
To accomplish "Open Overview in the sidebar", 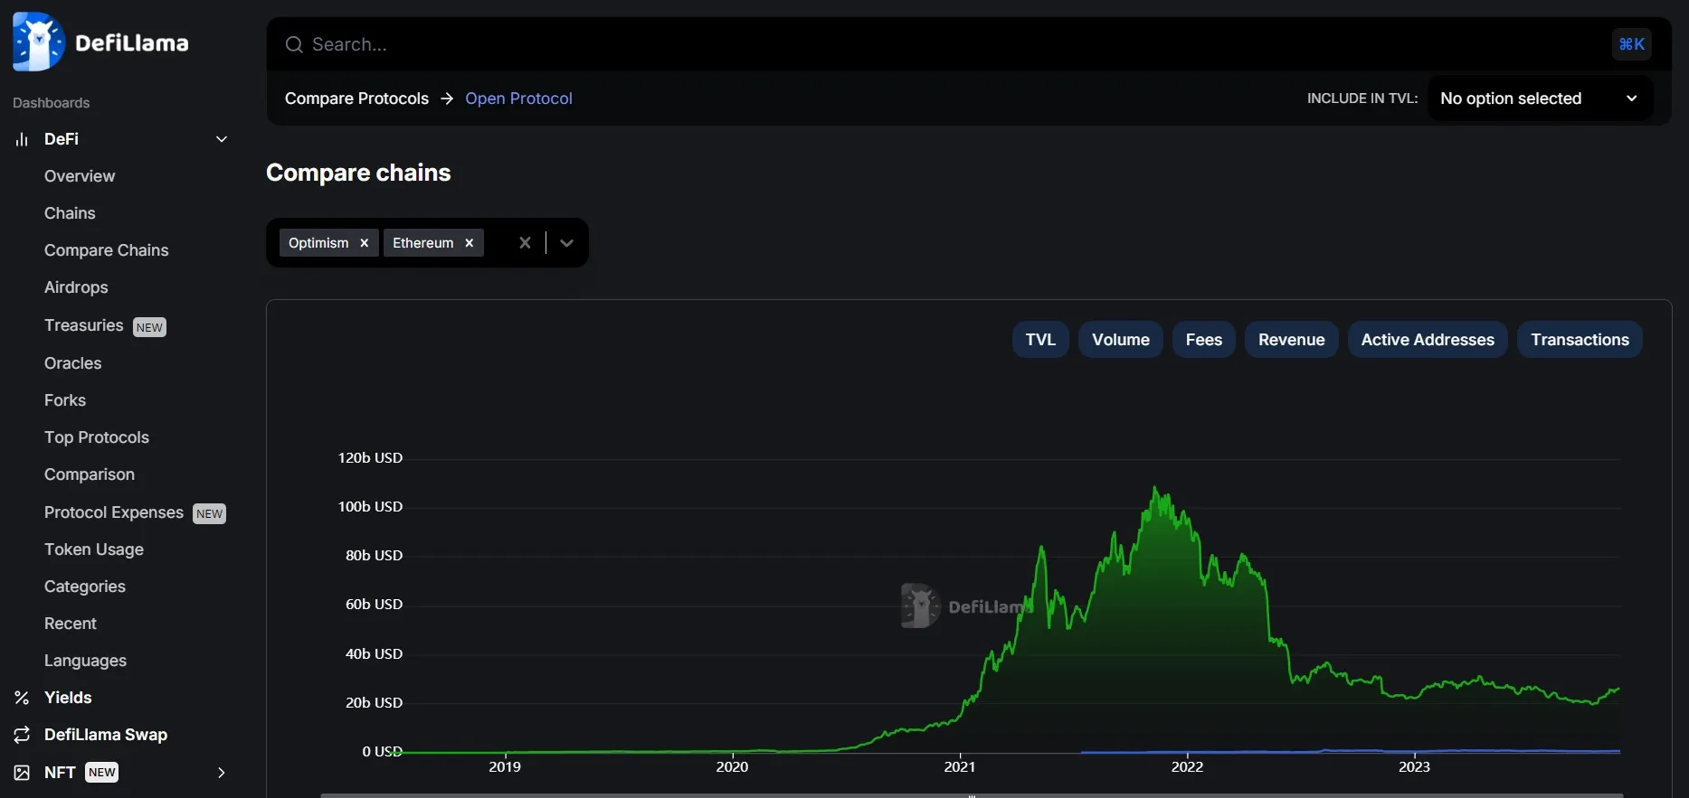I will pos(80,176).
